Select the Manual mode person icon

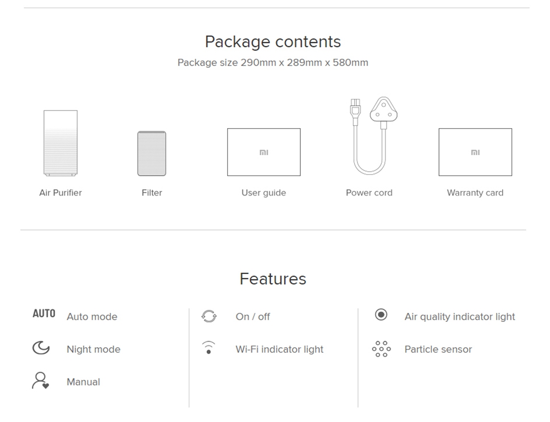pos(40,381)
